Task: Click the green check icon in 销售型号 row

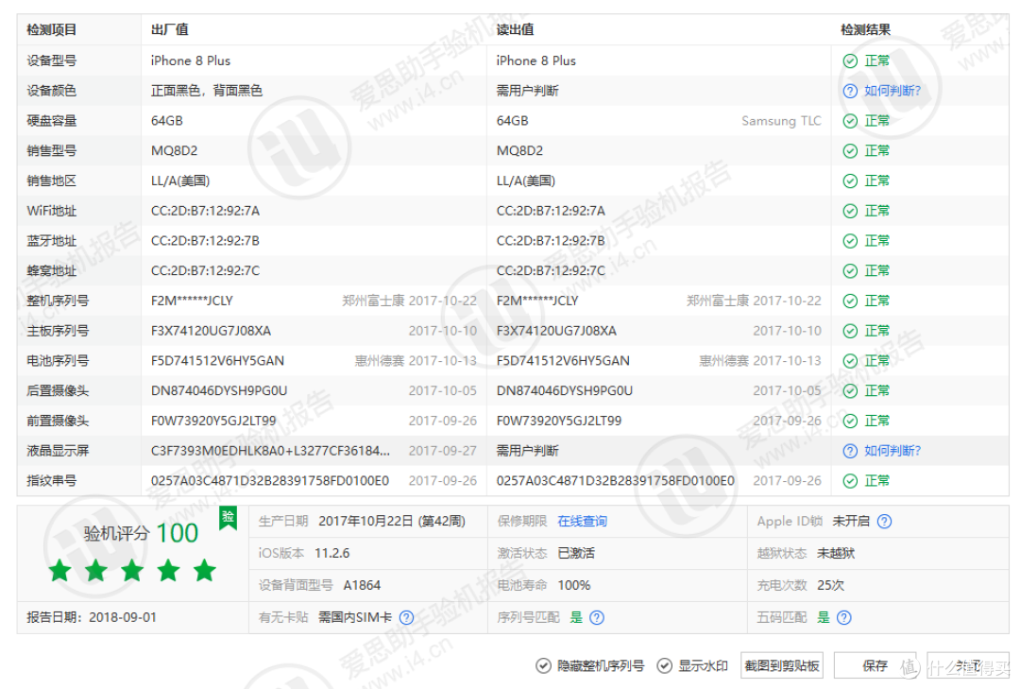Action: (x=850, y=151)
